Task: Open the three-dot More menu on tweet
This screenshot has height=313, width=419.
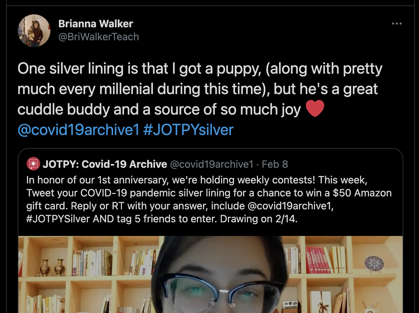Action: [397, 24]
